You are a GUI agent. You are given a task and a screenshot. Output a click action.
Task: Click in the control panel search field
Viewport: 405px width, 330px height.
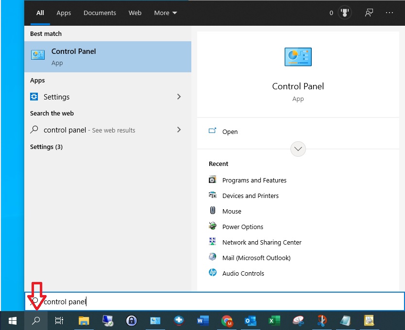pyautogui.click(x=214, y=301)
